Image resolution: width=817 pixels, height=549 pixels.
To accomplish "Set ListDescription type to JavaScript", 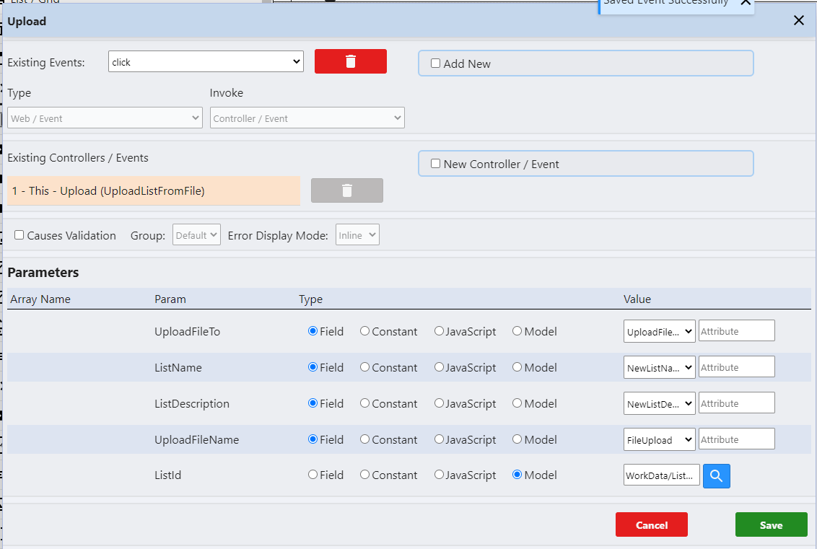I will 439,403.
